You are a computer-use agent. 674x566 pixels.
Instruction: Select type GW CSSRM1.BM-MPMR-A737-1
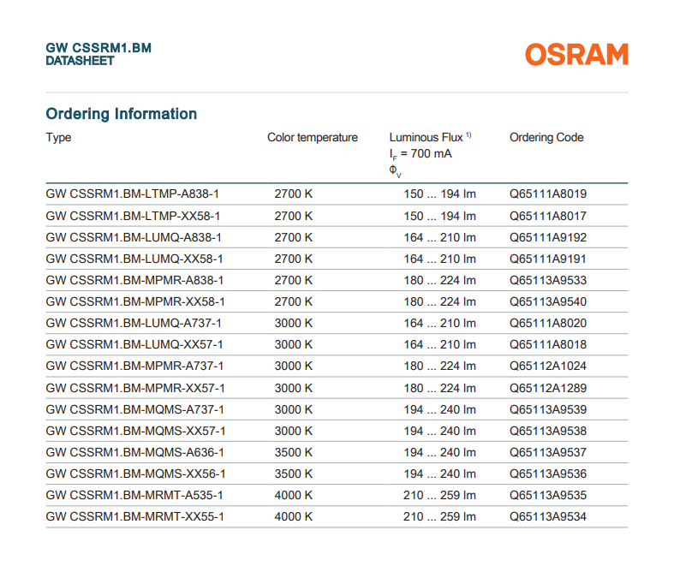click(134, 366)
